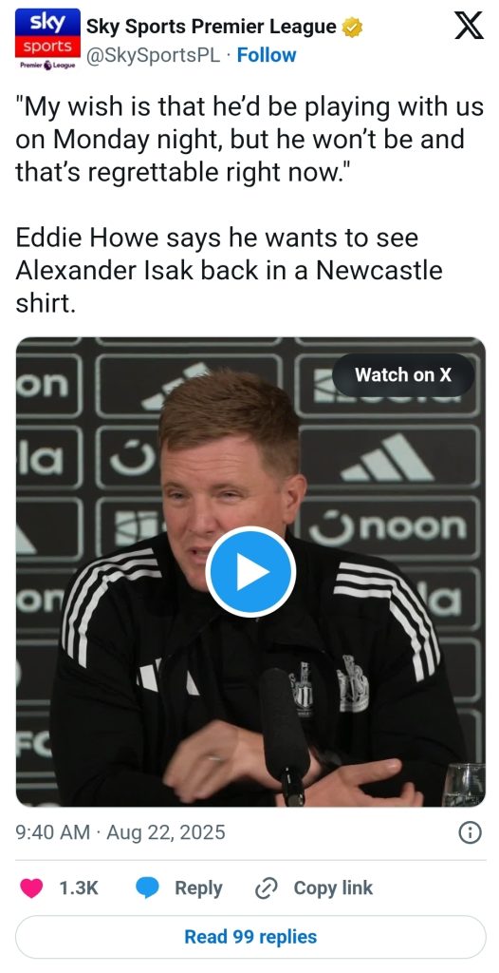Click the Follow link
Image resolution: width=499 pixels, height=973 pixels.
pyautogui.click(x=267, y=55)
